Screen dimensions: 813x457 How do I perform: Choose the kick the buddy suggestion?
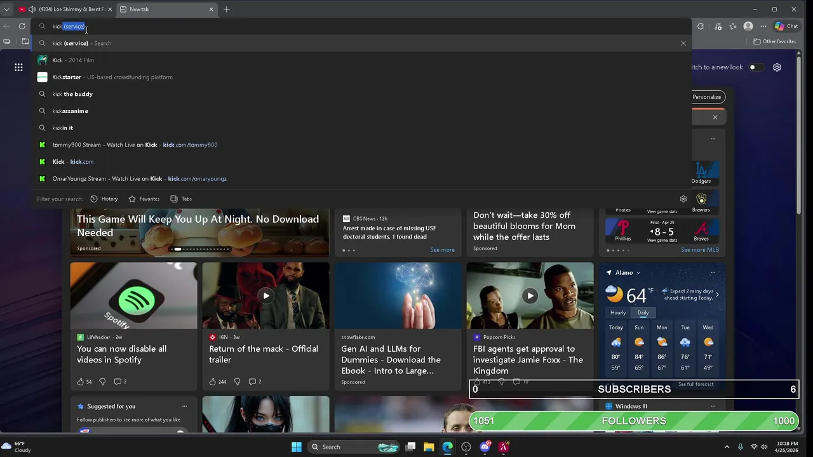361,94
